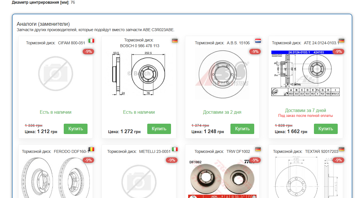Open the BOSCH 0 986 478 113 disc drawing
The height and width of the screenshot is (198, 358).
(139, 73)
